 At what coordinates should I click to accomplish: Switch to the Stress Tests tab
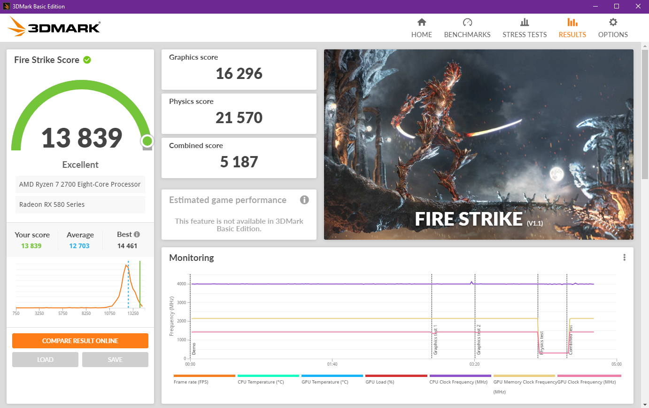(525, 28)
